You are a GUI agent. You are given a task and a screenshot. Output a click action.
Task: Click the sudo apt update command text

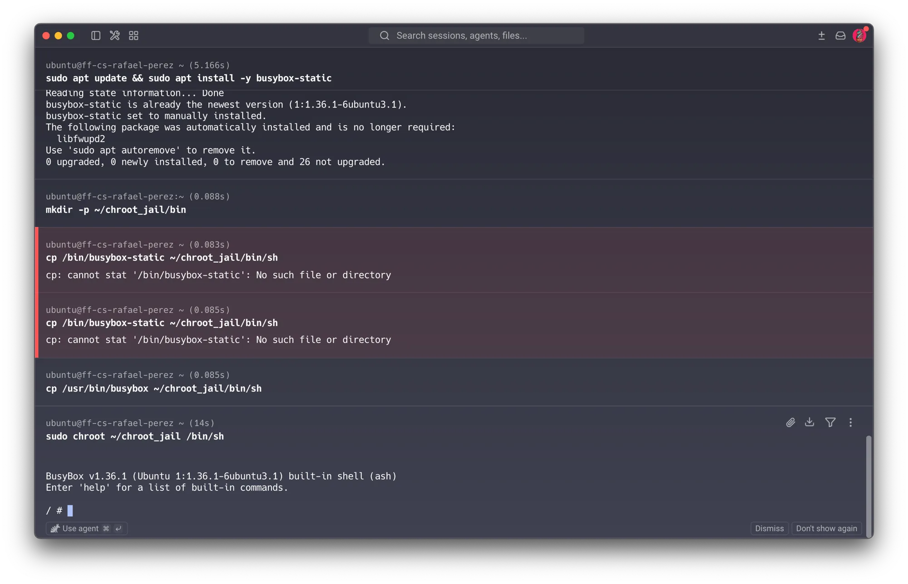click(188, 78)
